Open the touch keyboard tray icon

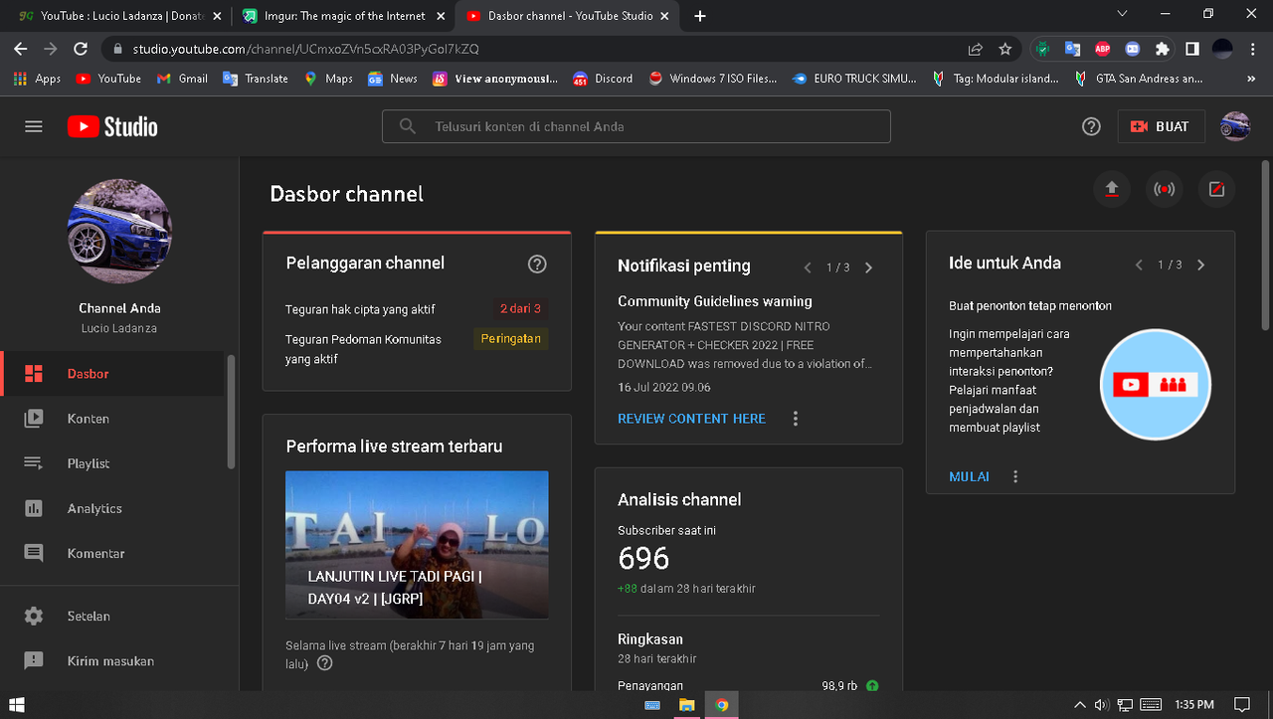click(x=1151, y=705)
